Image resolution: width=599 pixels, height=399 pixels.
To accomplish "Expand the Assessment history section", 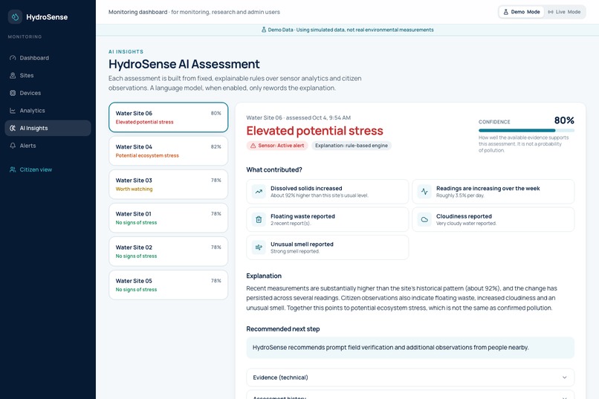I will tap(410, 395).
